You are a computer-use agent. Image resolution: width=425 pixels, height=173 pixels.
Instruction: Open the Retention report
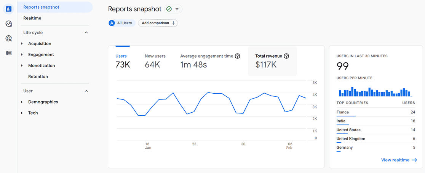[38, 77]
